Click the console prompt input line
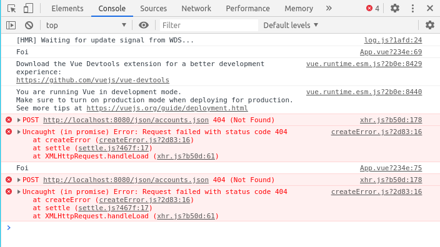The width and height of the screenshot is (440, 247). tap(222, 228)
